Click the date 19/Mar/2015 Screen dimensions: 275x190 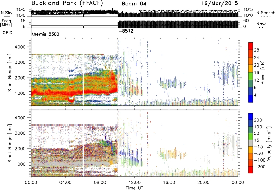220,3
